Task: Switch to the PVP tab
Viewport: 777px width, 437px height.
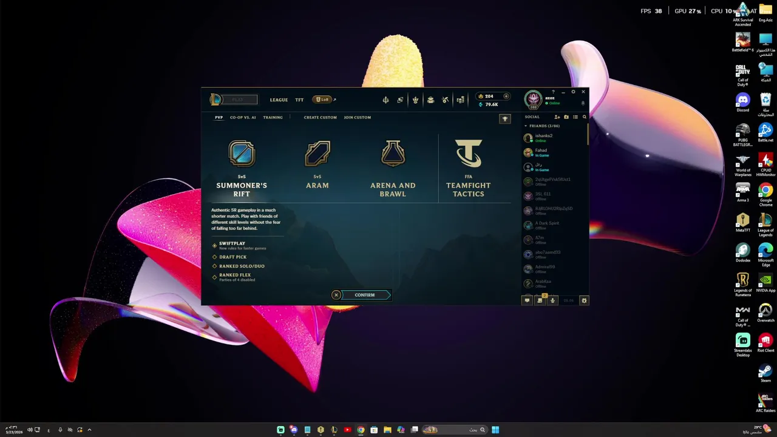Action: 219,117
